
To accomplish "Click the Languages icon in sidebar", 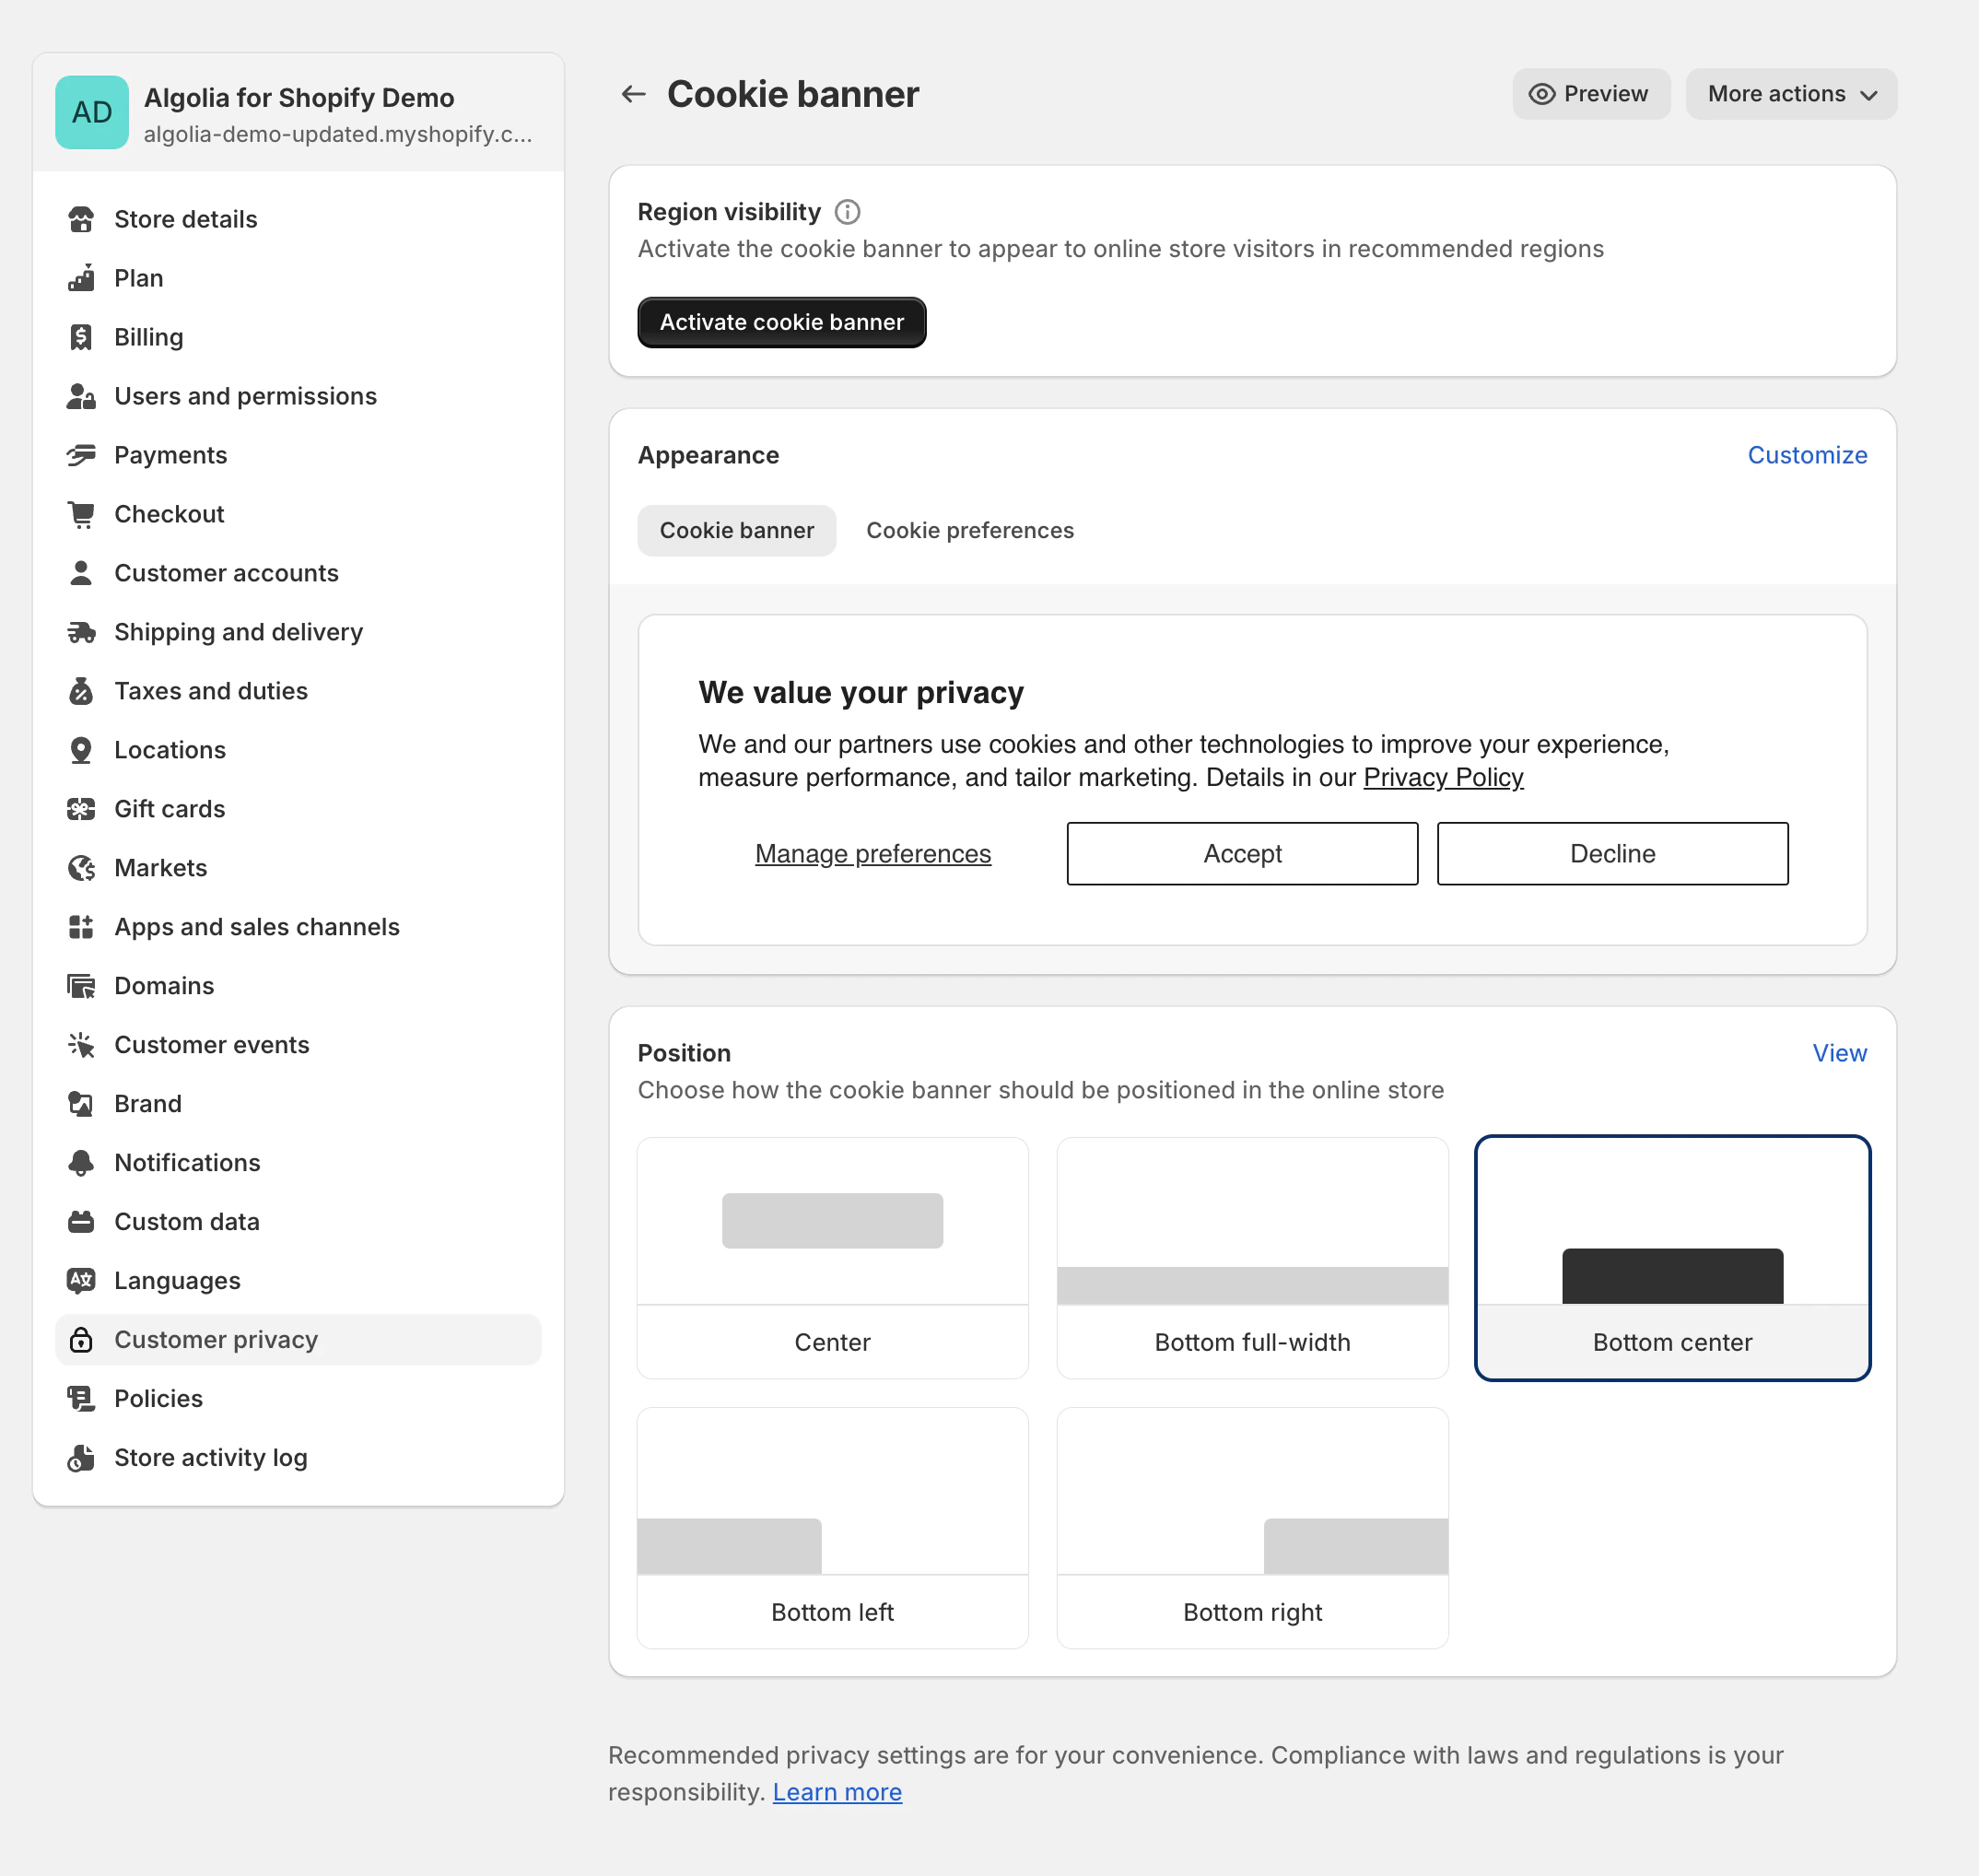I will 82,1280.
